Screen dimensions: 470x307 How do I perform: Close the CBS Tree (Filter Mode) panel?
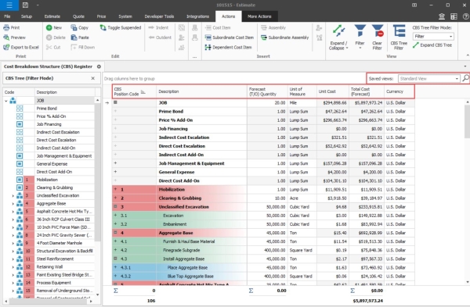[x=93, y=78]
